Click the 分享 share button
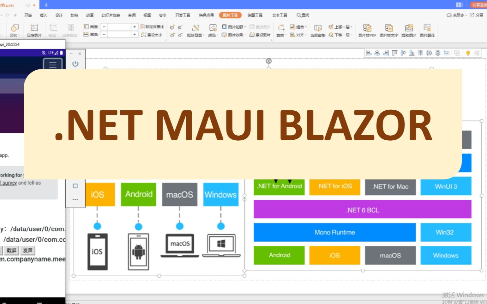The image size is (487, 304). tap(477, 15)
